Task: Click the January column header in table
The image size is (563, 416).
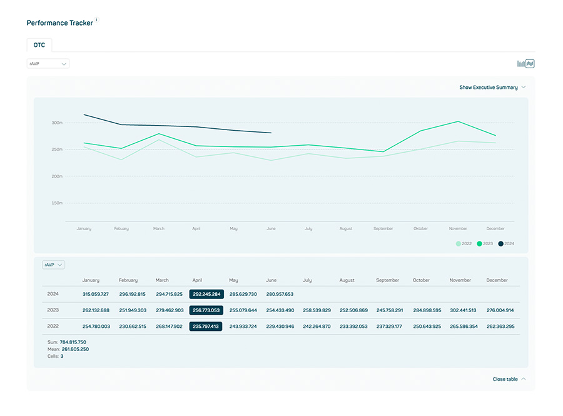Action: pyautogui.click(x=91, y=280)
